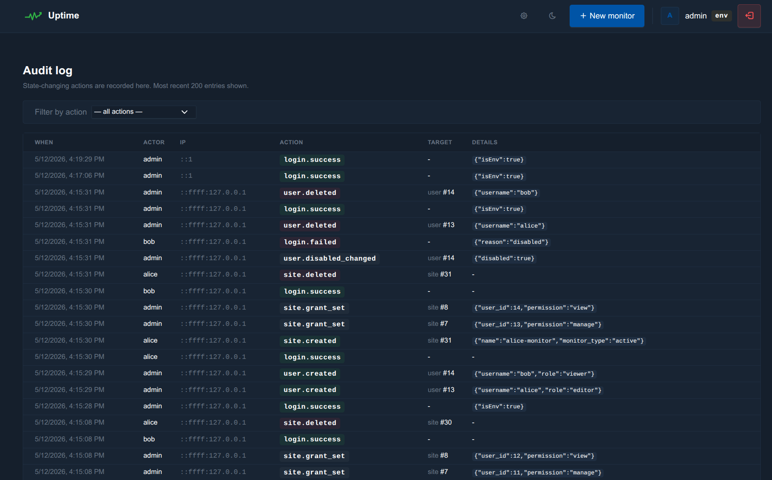This screenshot has width=772, height=480.
Task: Toggle dark mode moon icon
Action: coord(552,16)
